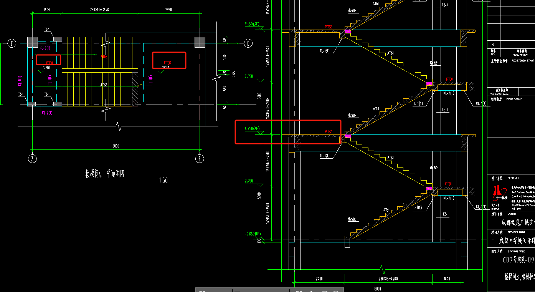Select the ATb3 stair label in the plan
Screen dimensions: 535x292
tap(104, 57)
